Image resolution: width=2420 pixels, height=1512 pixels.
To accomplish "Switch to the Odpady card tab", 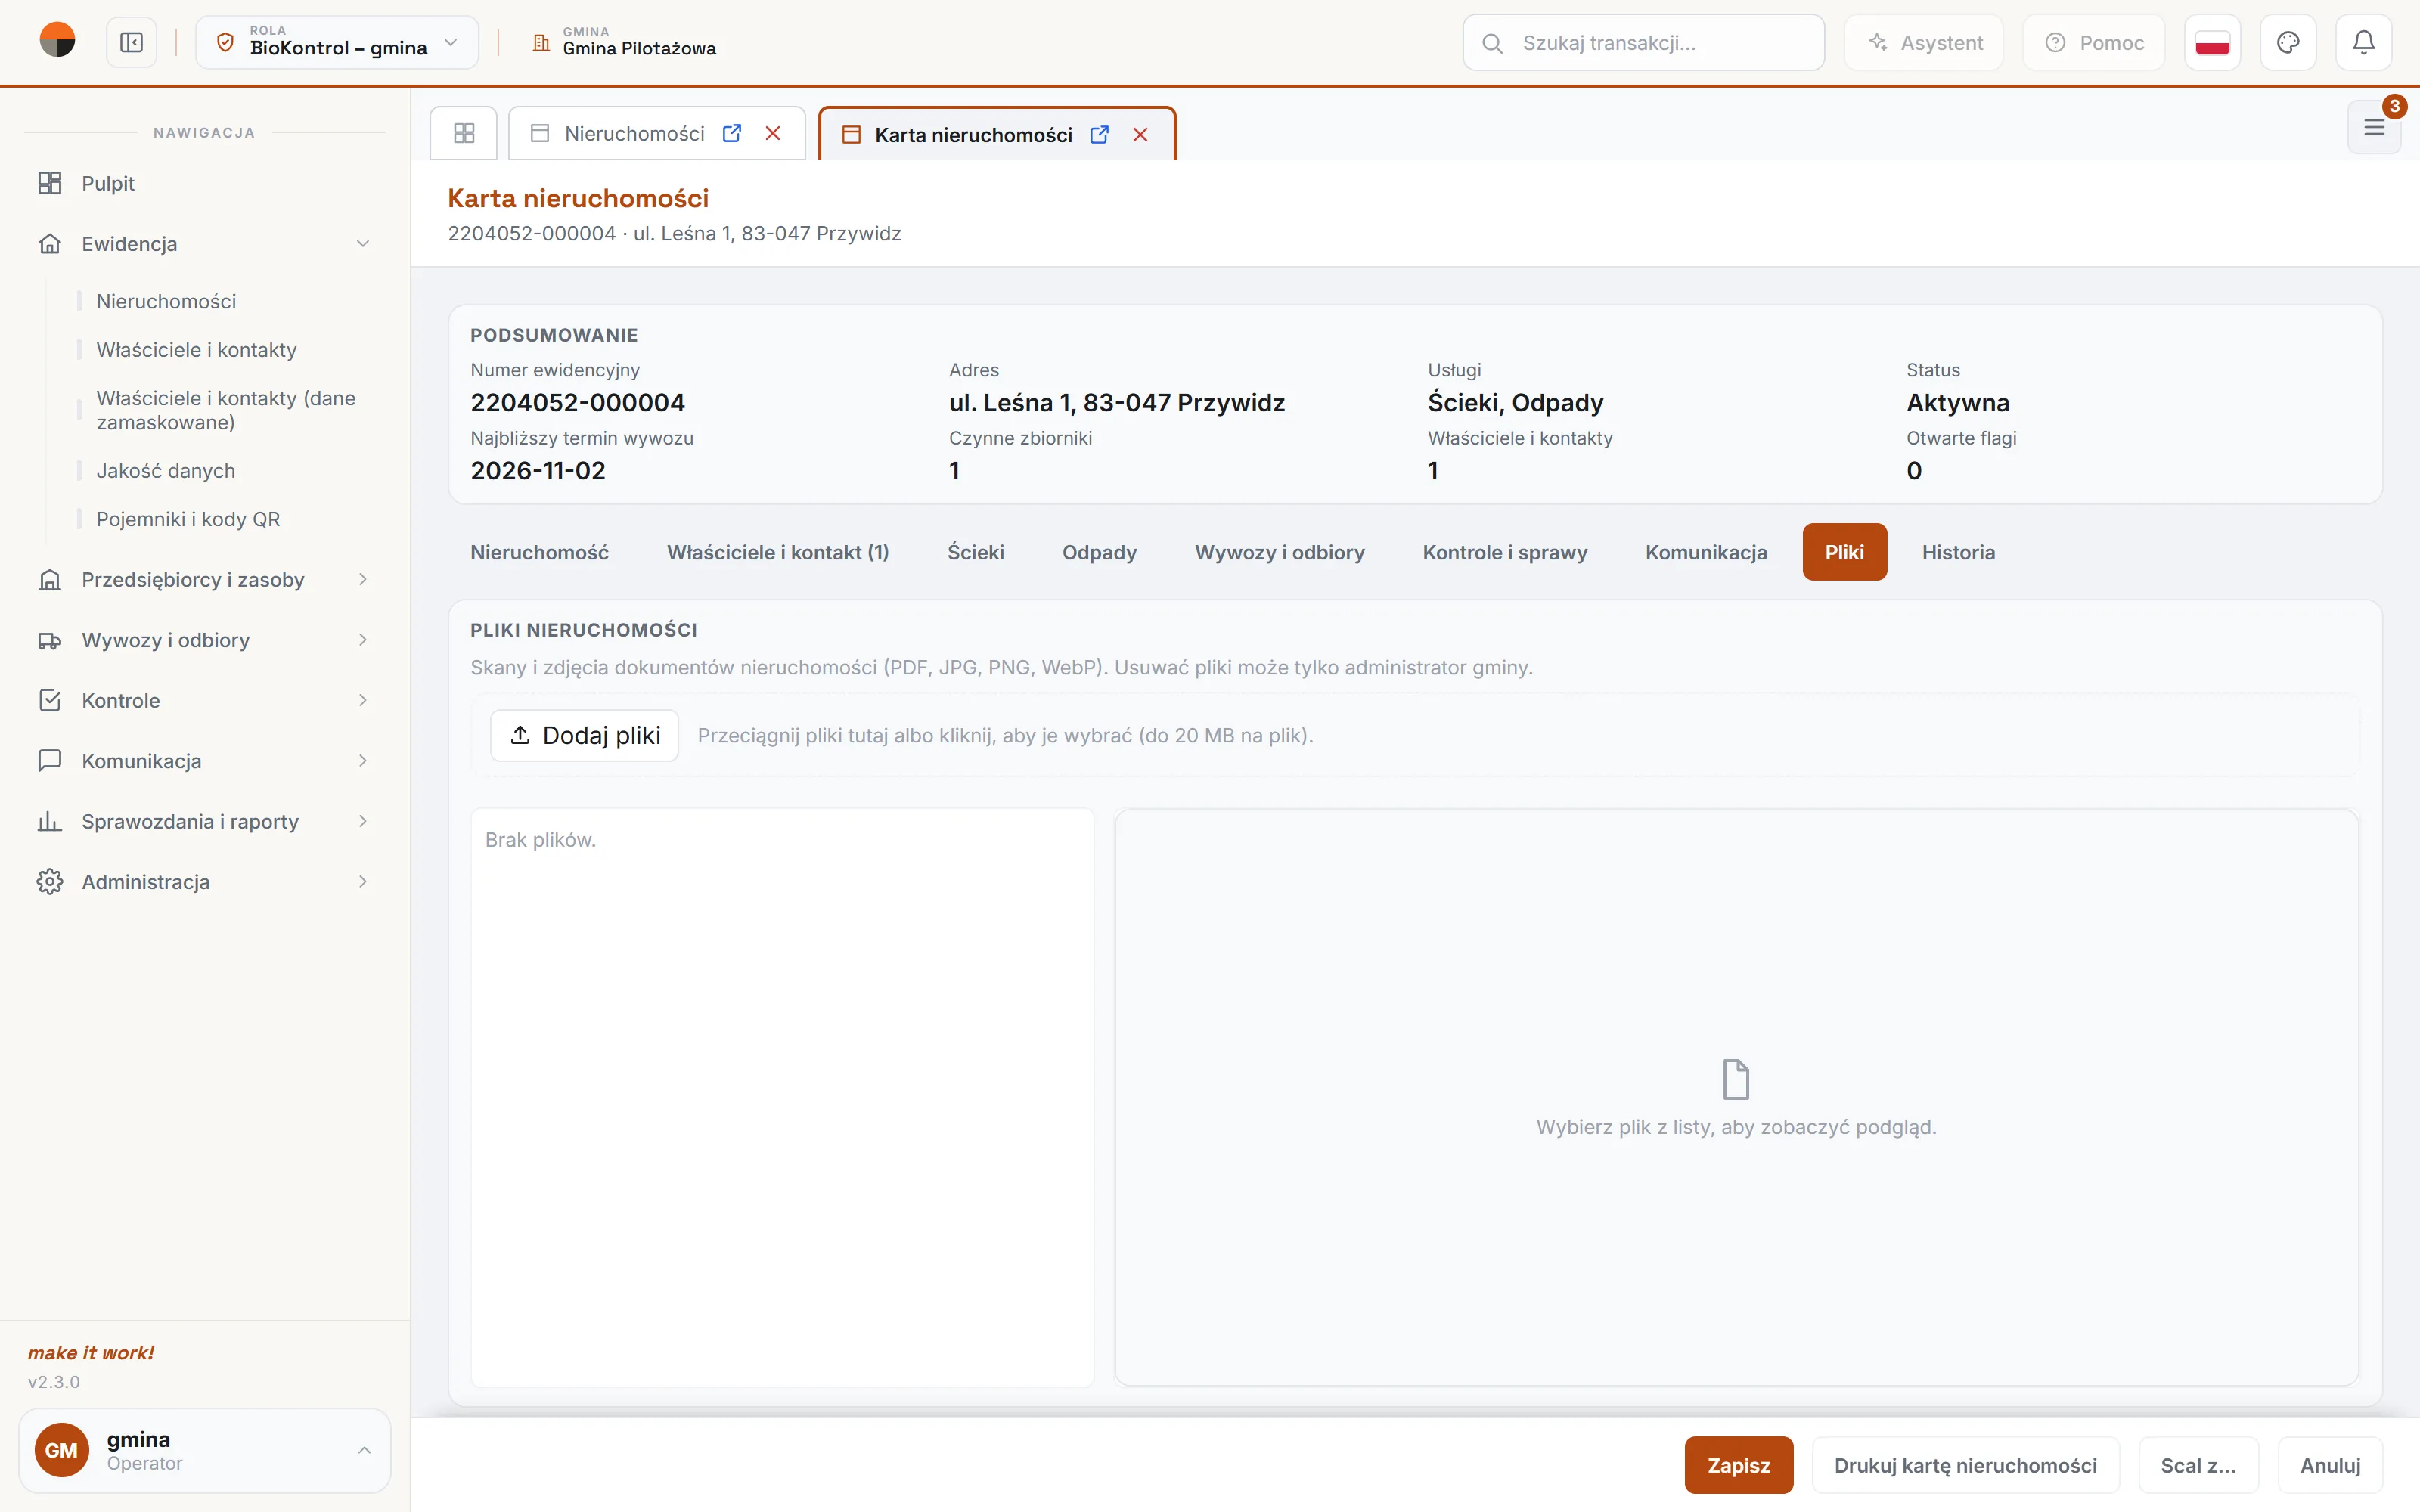I will click(1099, 552).
